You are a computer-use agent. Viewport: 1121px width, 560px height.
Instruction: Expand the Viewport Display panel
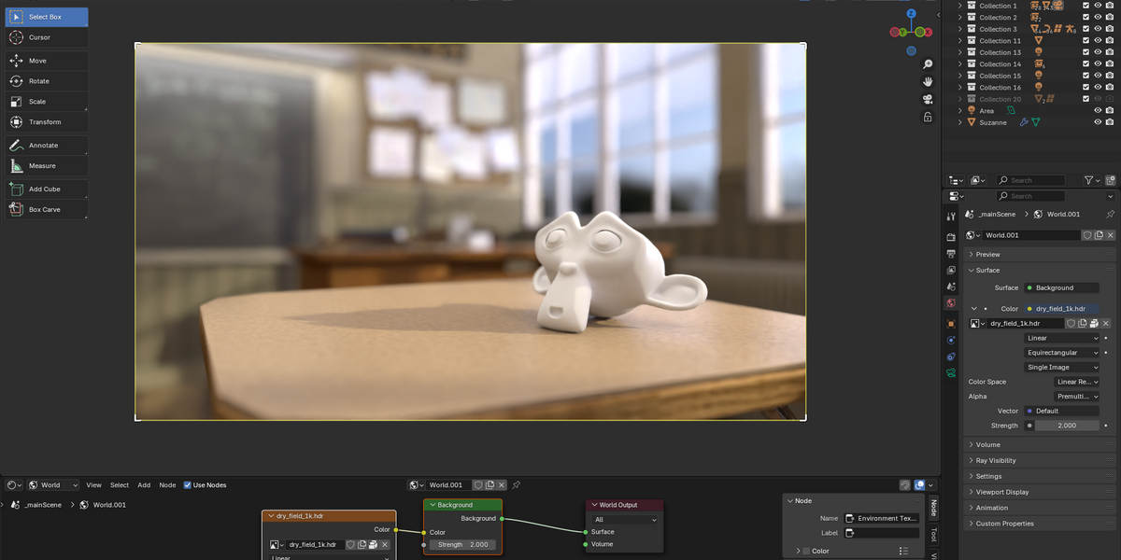point(1040,492)
